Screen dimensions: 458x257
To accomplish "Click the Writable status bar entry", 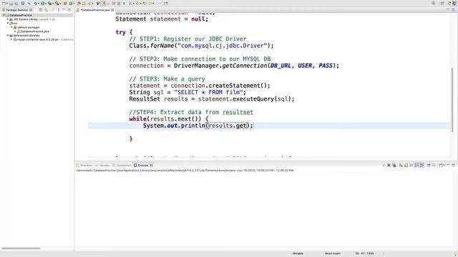I will (298, 253).
